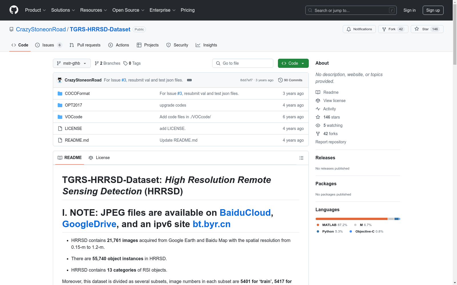Open the COCOFormat folder name

click(x=77, y=93)
